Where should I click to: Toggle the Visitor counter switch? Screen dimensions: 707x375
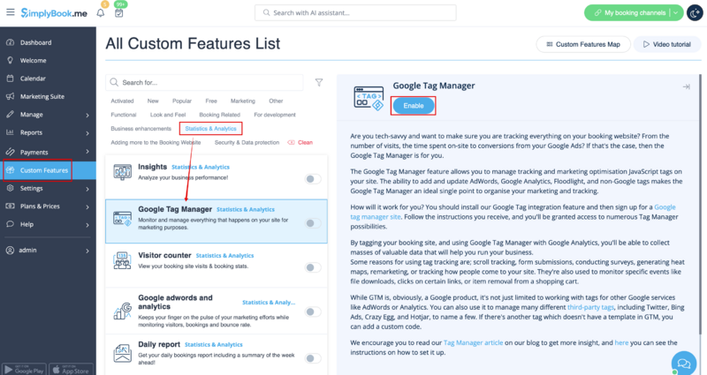coord(313,267)
